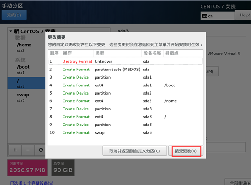Select the / sda3 mount point
The image size is (251, 185).
(26, 83)
